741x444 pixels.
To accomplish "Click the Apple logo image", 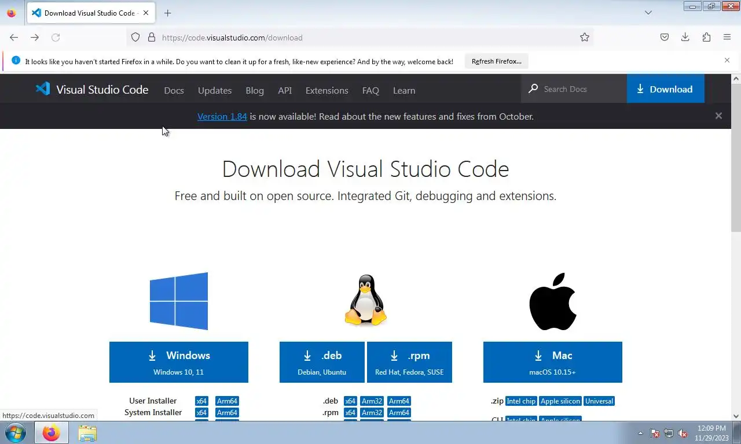I will [553, 301].
